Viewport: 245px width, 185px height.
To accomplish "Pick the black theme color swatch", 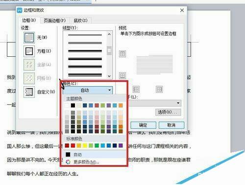I will pos(73,105).
